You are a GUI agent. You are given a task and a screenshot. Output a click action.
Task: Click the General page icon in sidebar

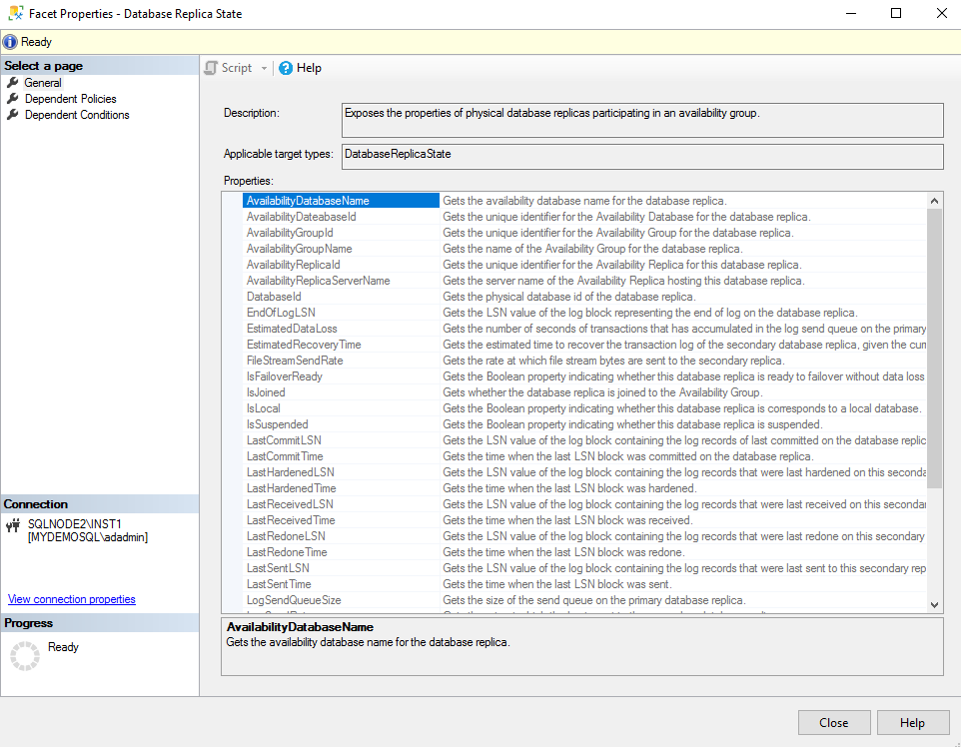pos(12,82)
